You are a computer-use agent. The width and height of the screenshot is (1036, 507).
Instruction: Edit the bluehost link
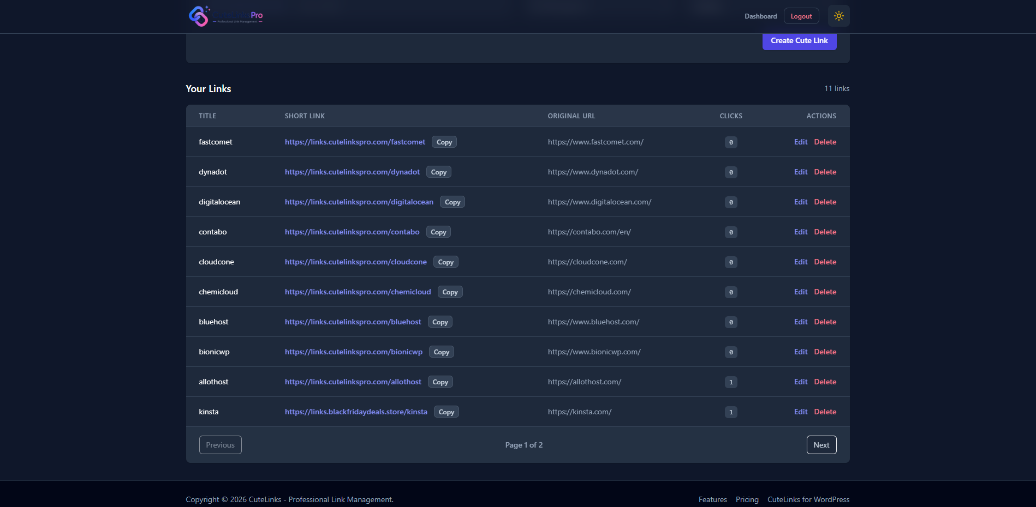[x=801, y=322]
